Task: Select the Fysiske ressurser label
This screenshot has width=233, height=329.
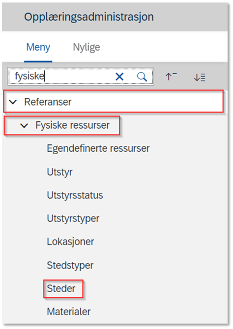Action: click(72, 126)
